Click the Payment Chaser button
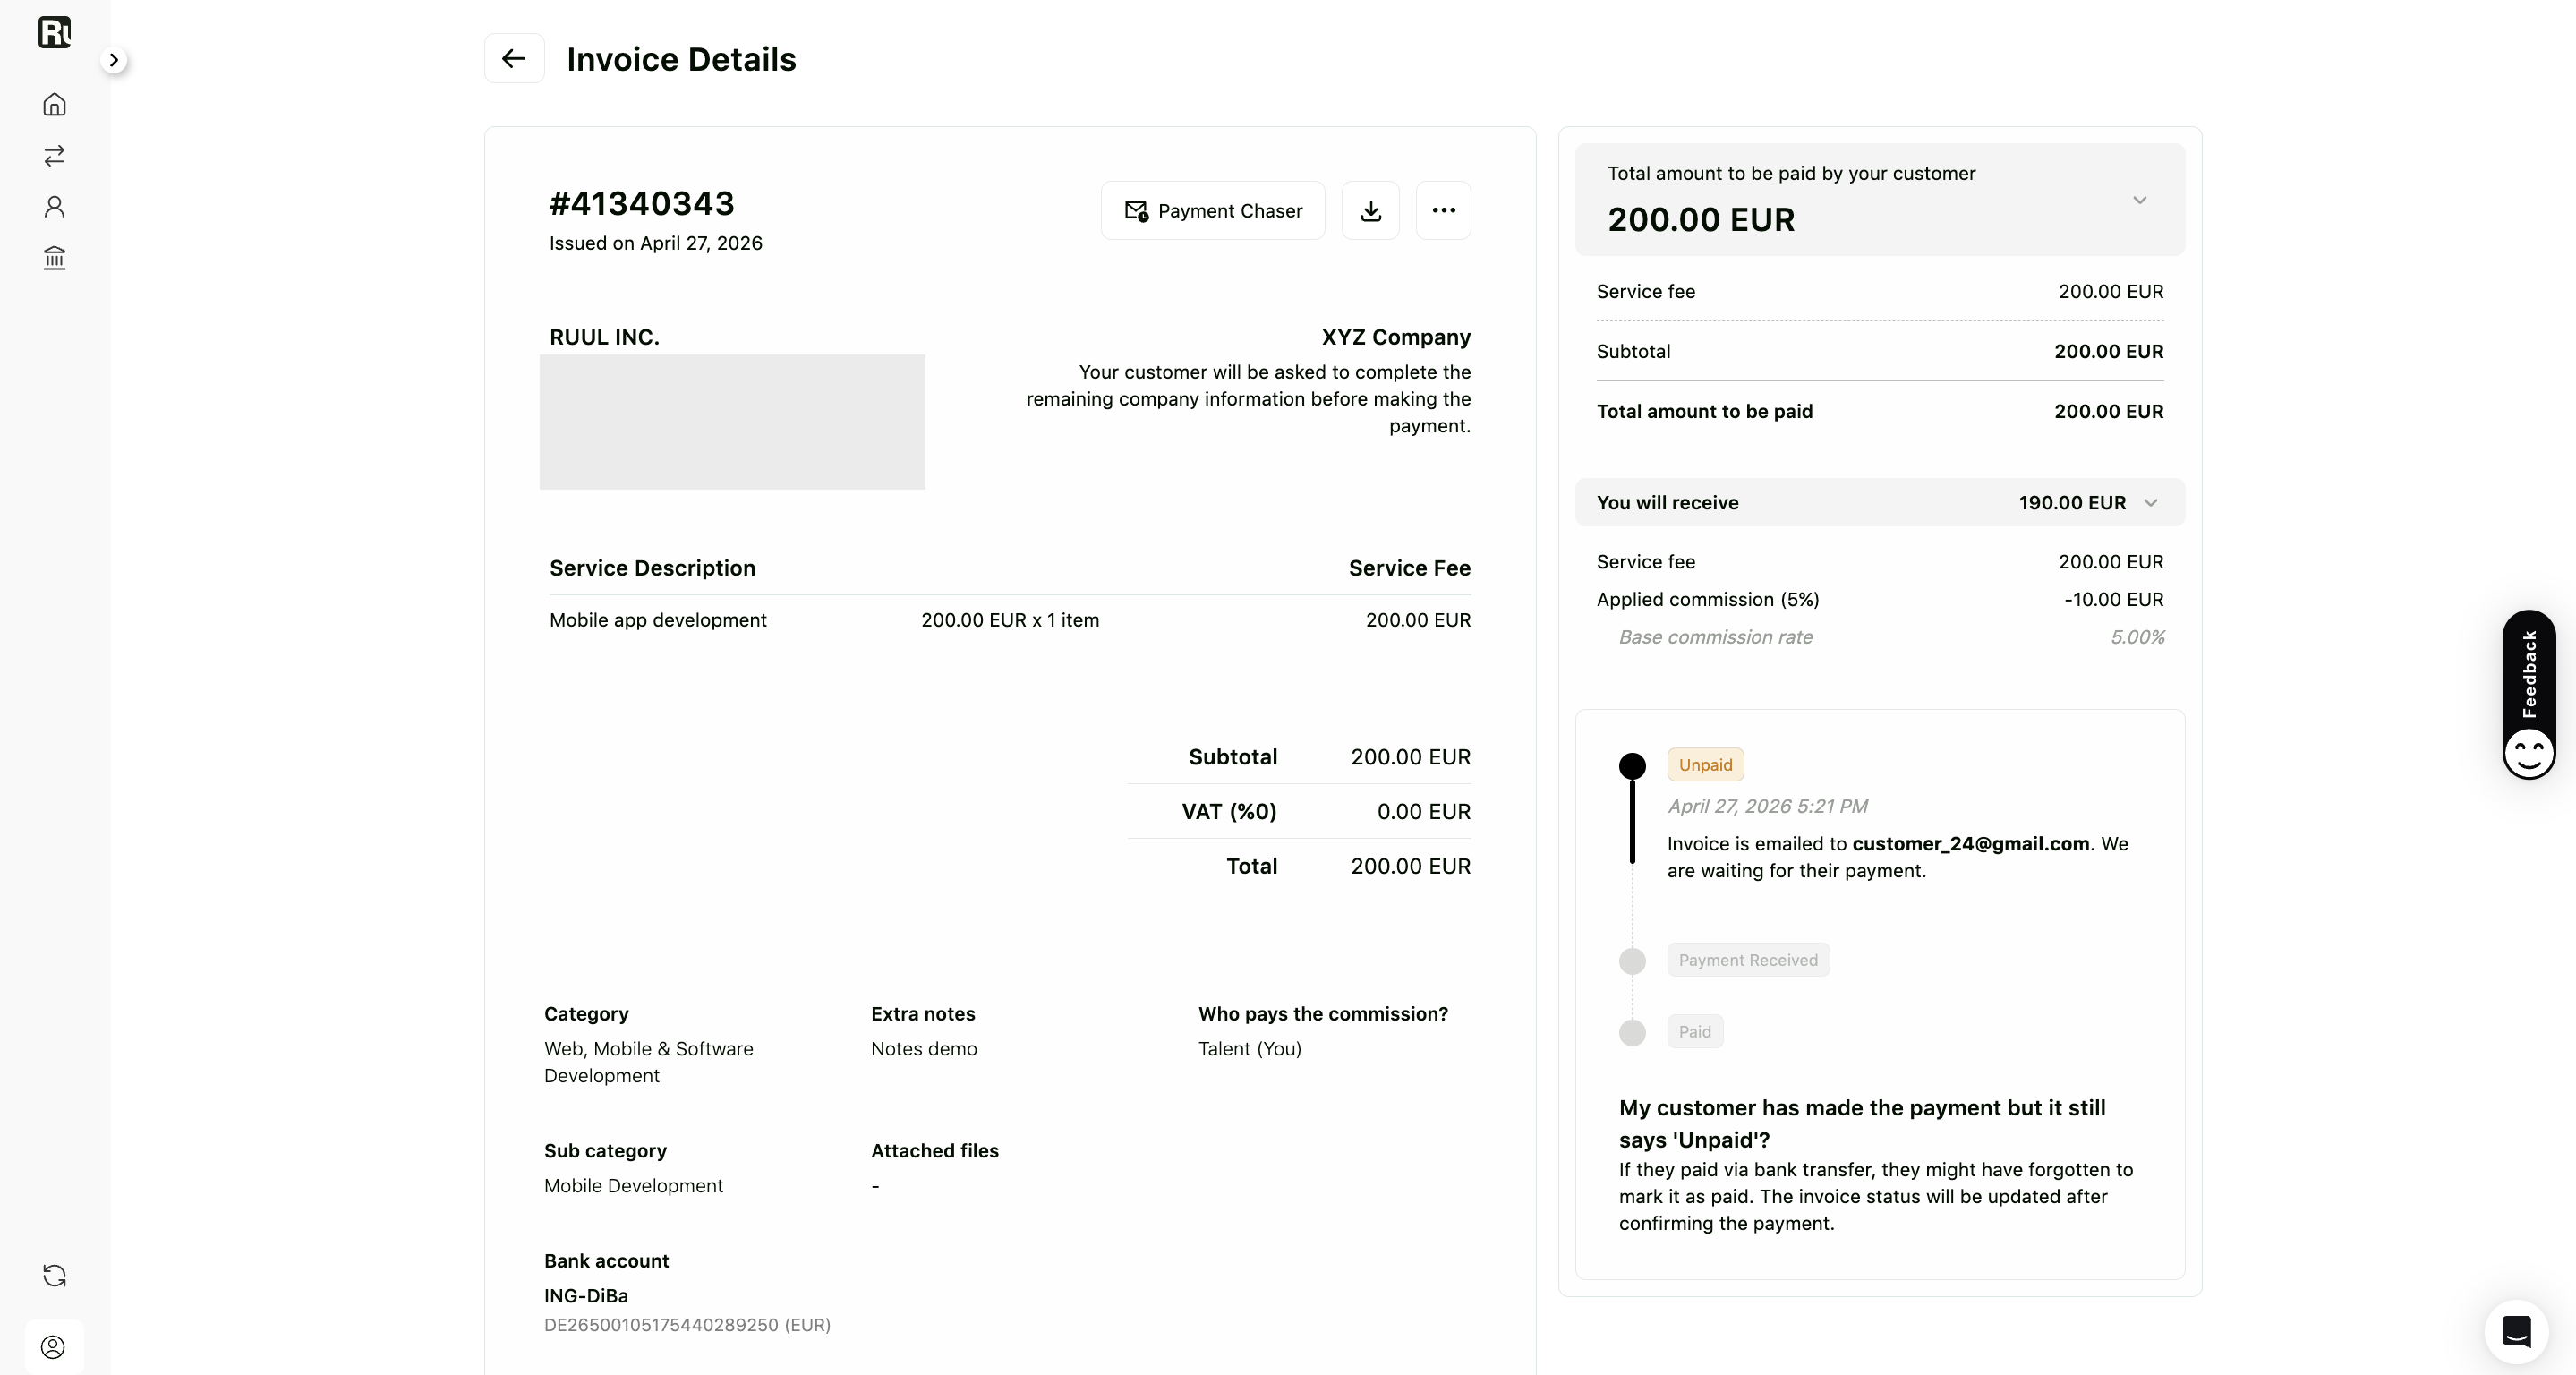2576x1375 pixels. [x=1213, y=210]
